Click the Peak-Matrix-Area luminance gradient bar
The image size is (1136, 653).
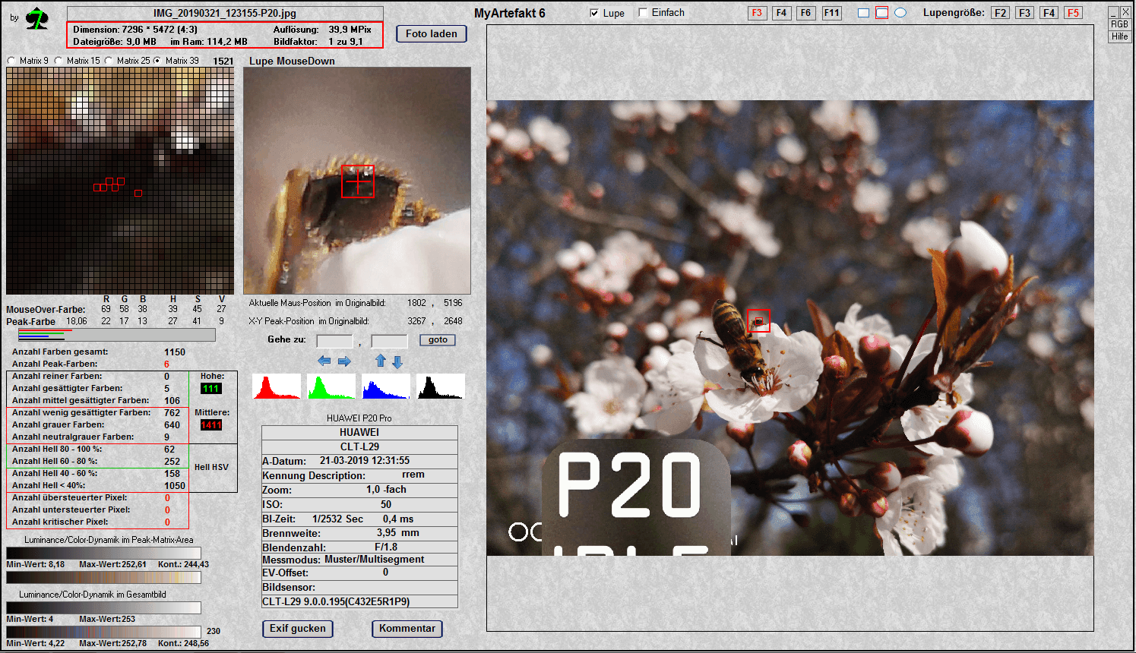pyautogui.click(x=103, y=554)
